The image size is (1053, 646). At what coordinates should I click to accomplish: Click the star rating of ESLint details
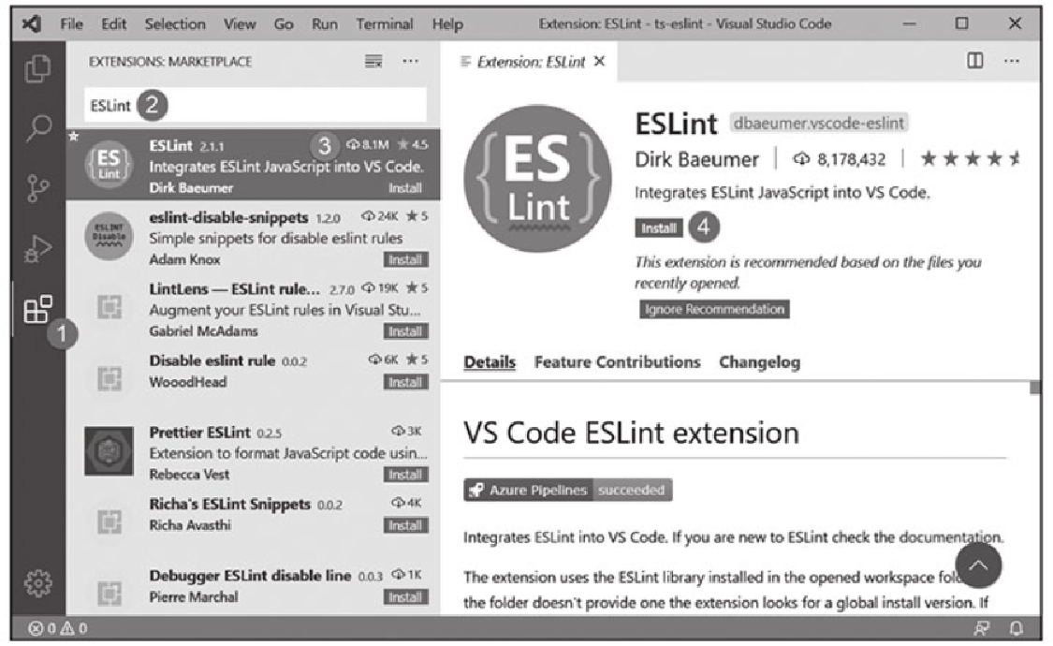pos(969,159)
